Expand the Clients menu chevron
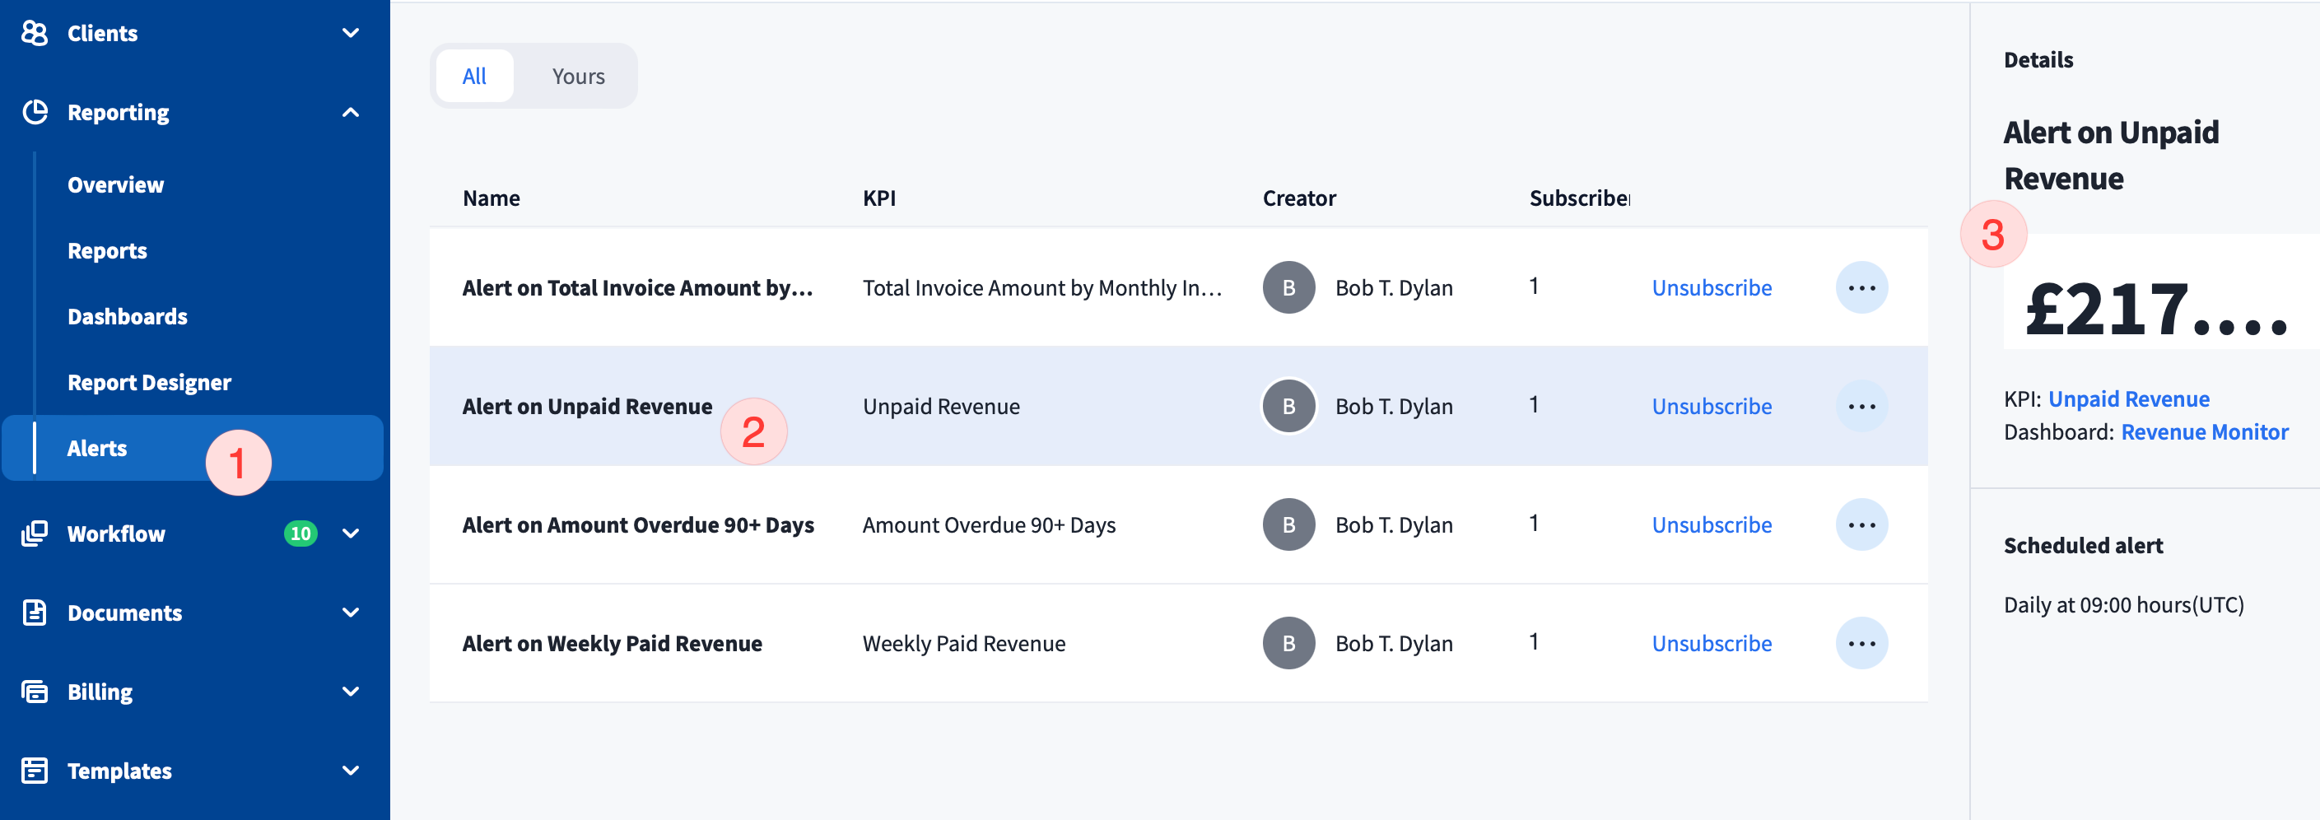The height and width of the screenshot is (820, 2320). point(351,33)
